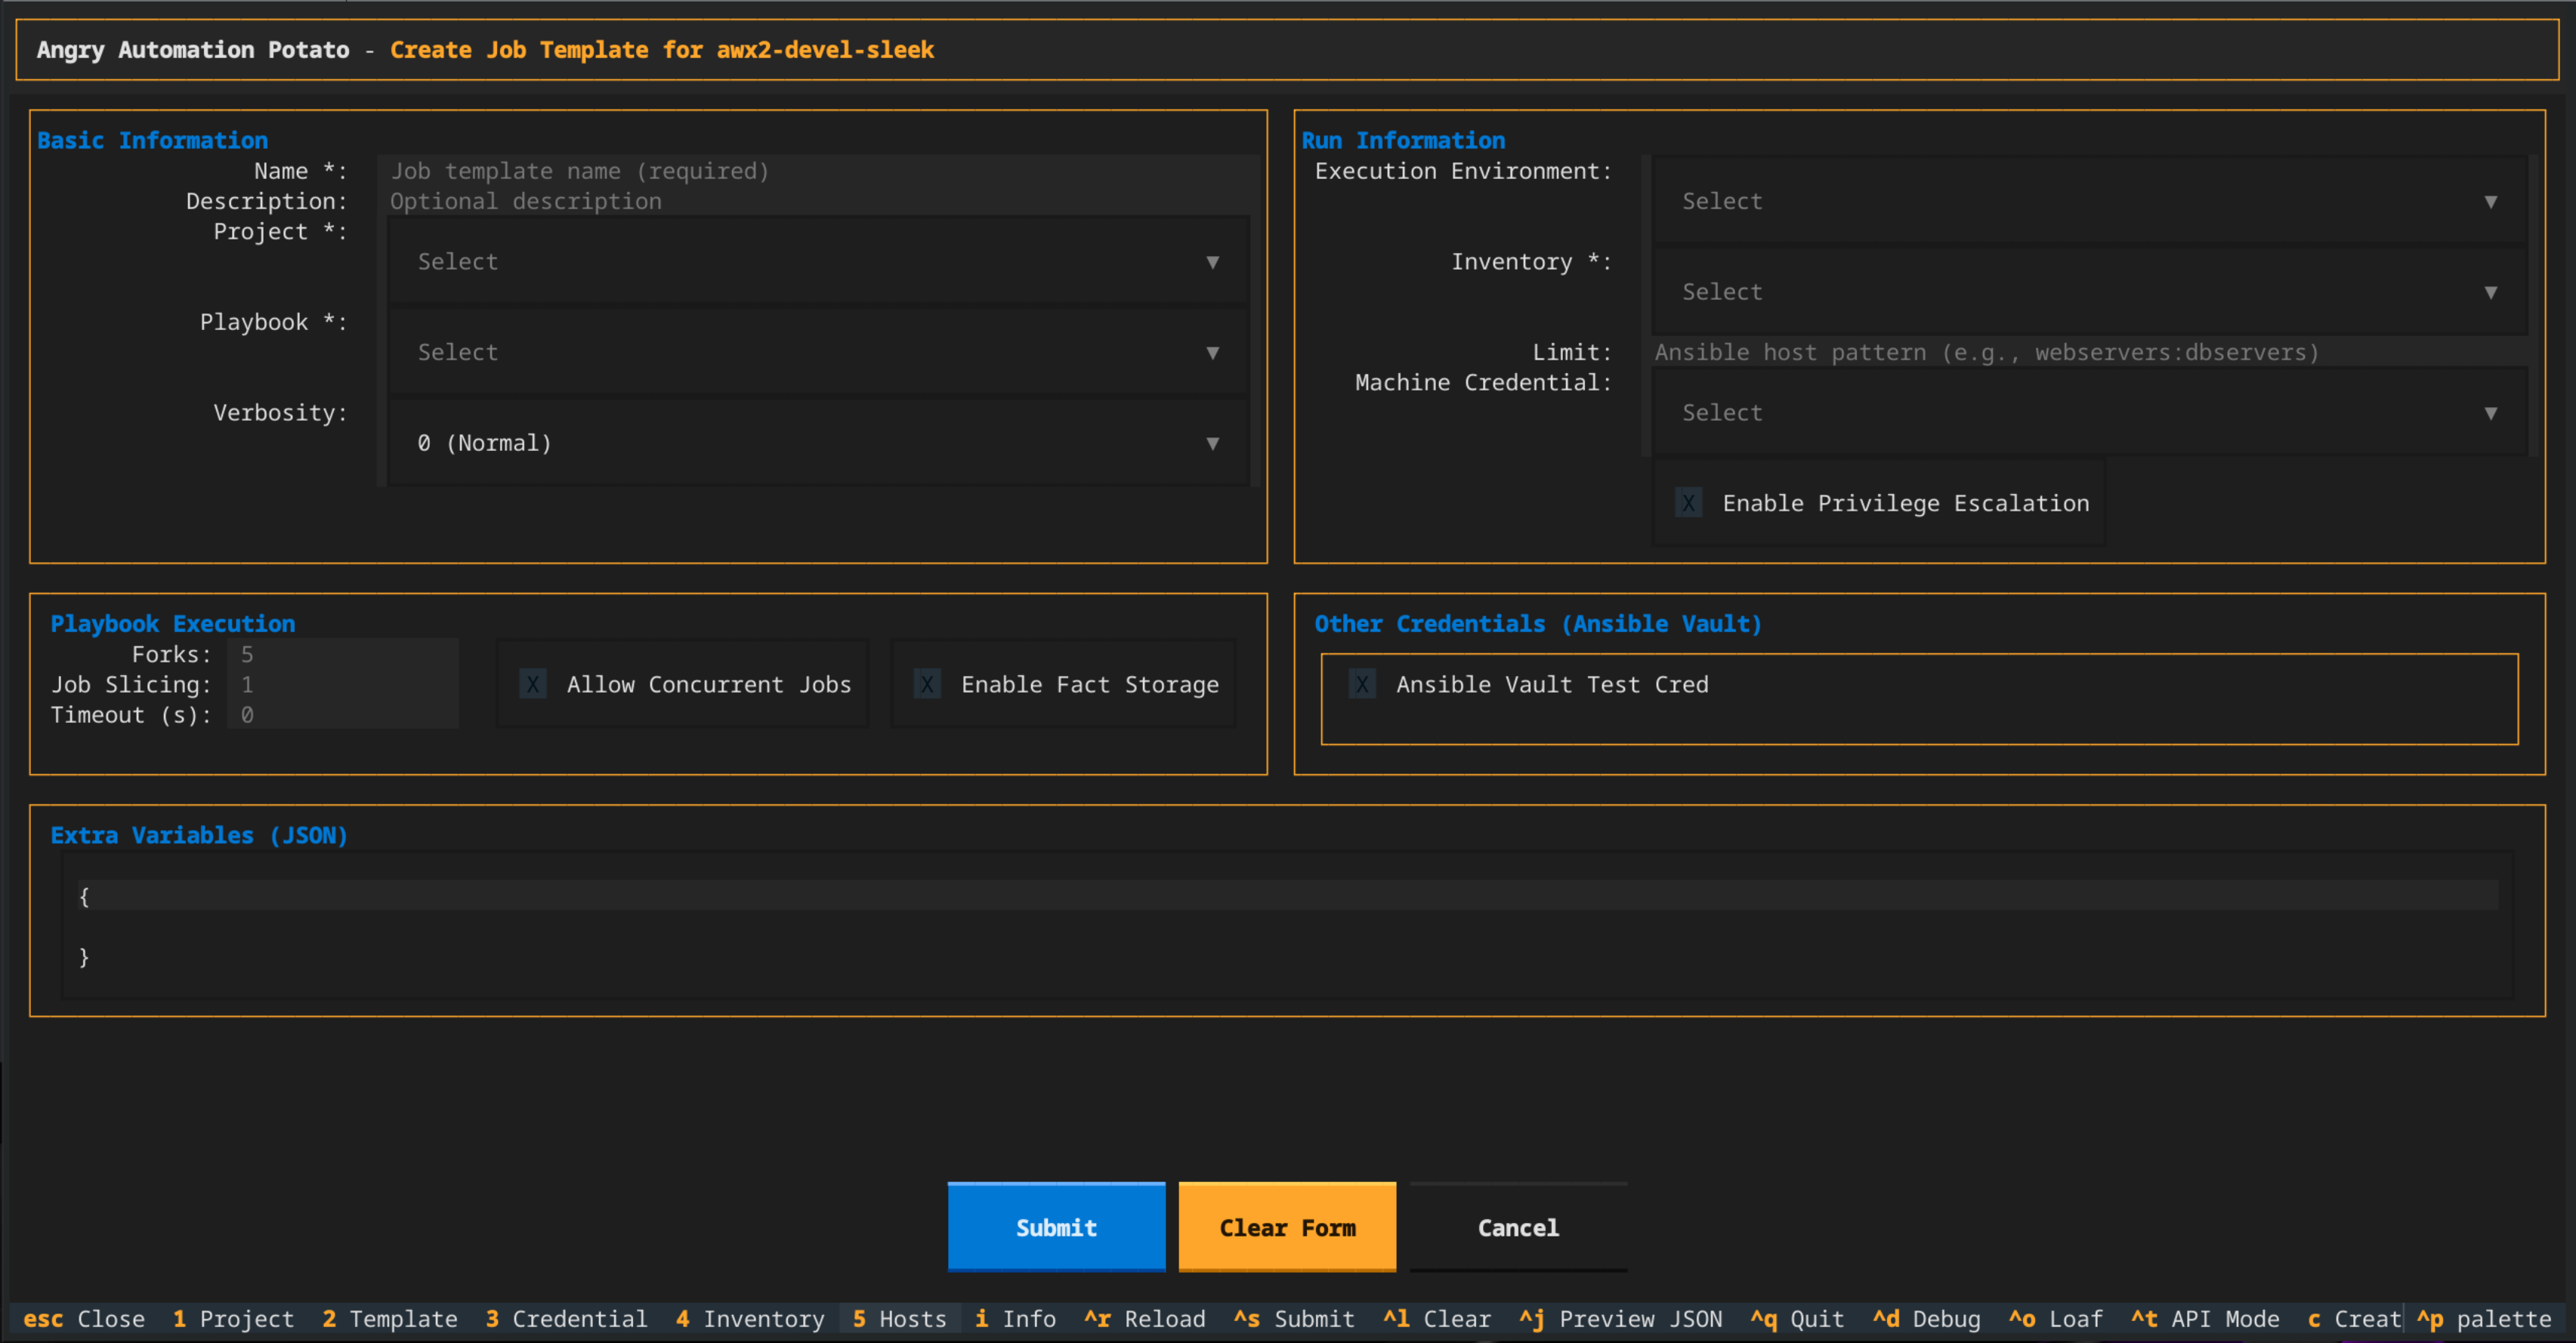2576x1343 pixels.
Task: Open the Machine Credential dropdown
Action: pos(2089,413)
